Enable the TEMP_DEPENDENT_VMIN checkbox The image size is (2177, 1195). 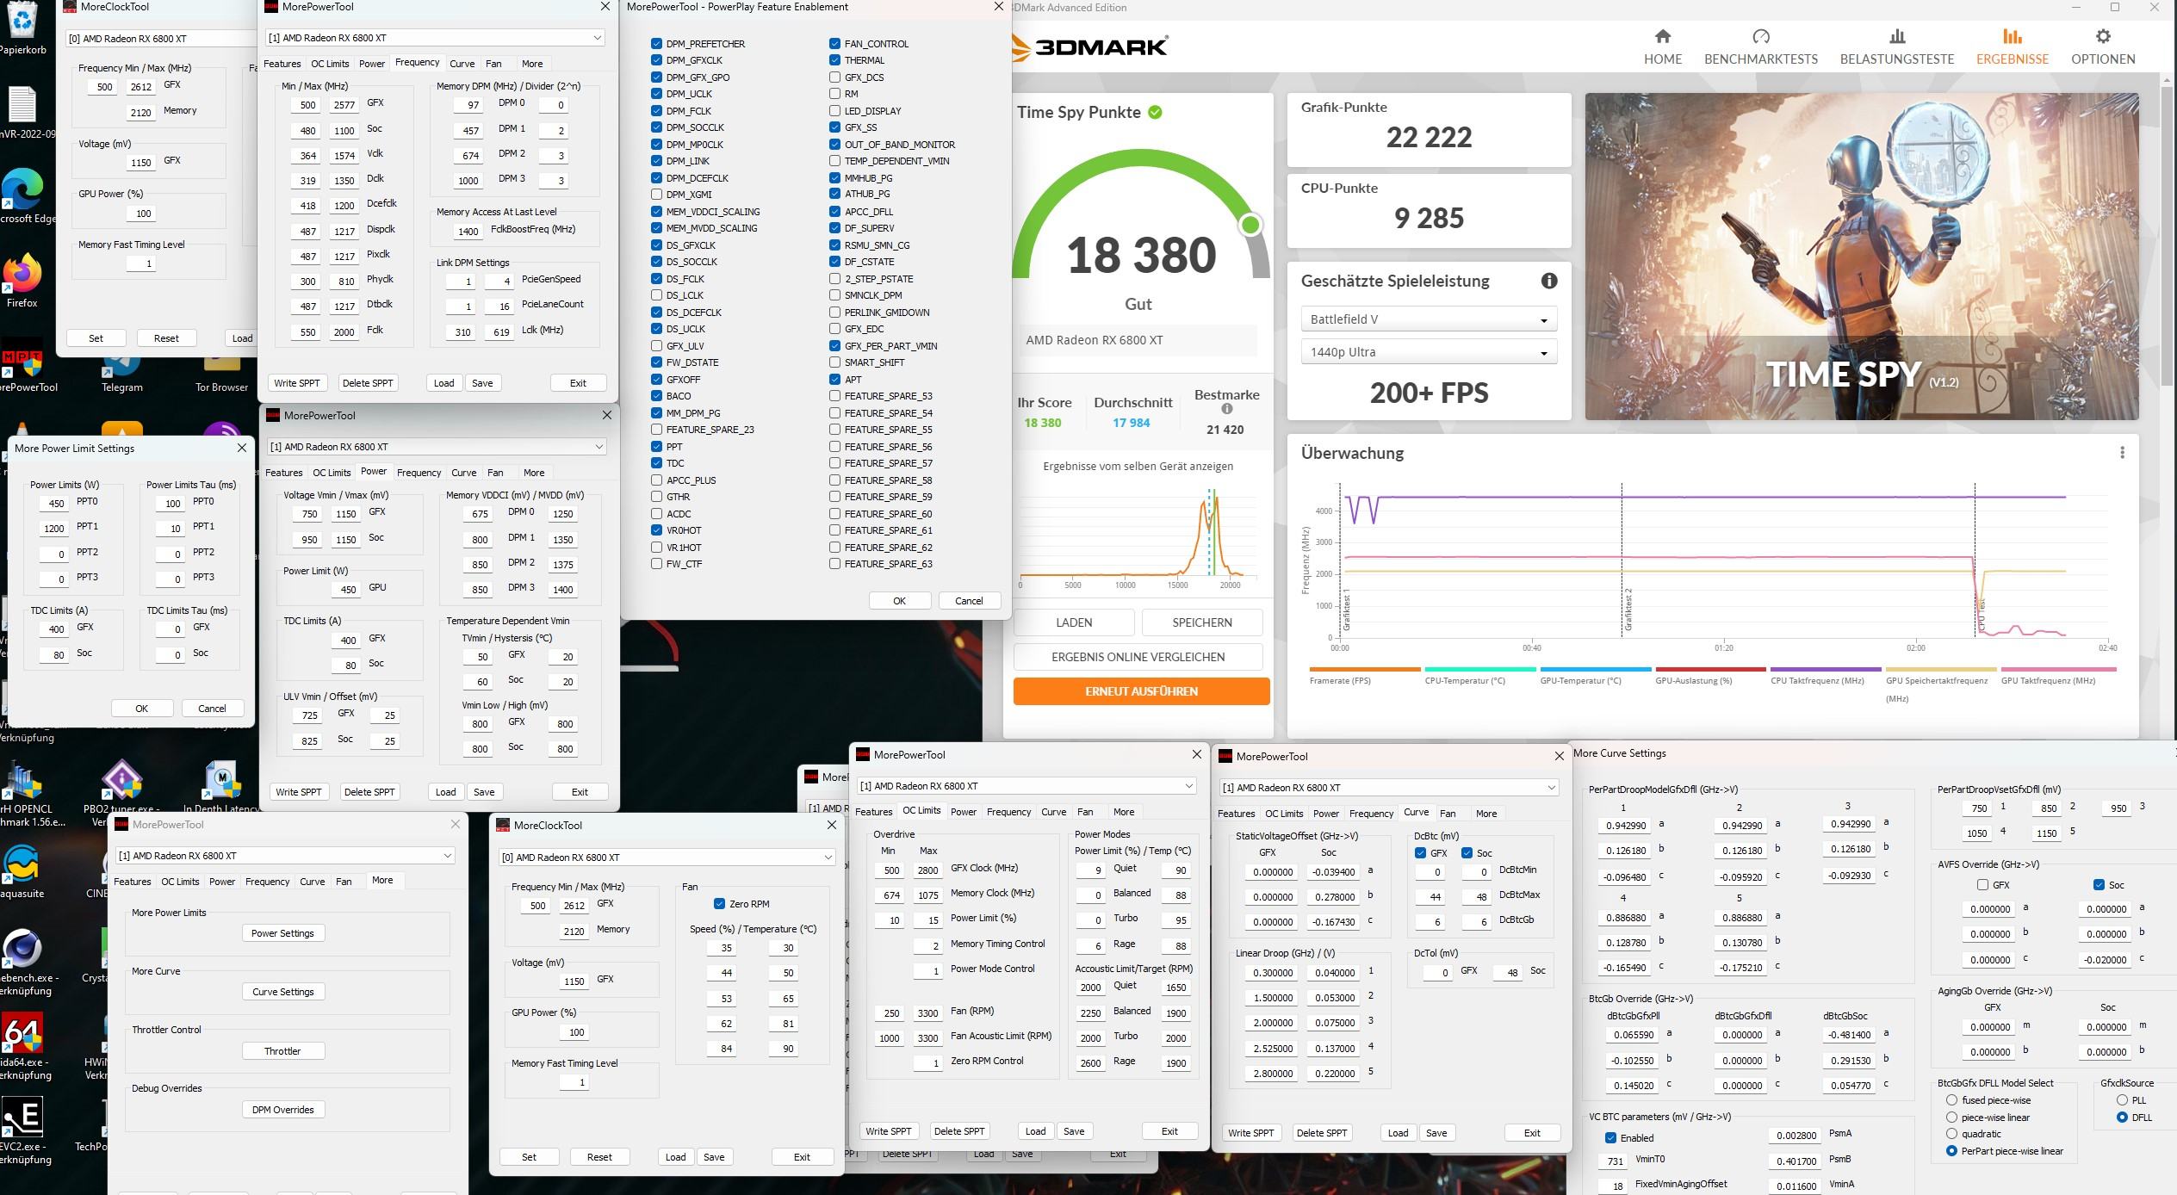point(834,161)
